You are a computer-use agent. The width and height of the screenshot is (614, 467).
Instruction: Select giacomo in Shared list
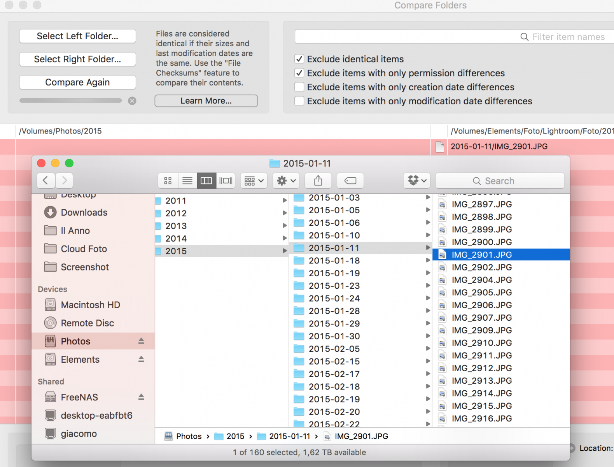click(79, 434)
